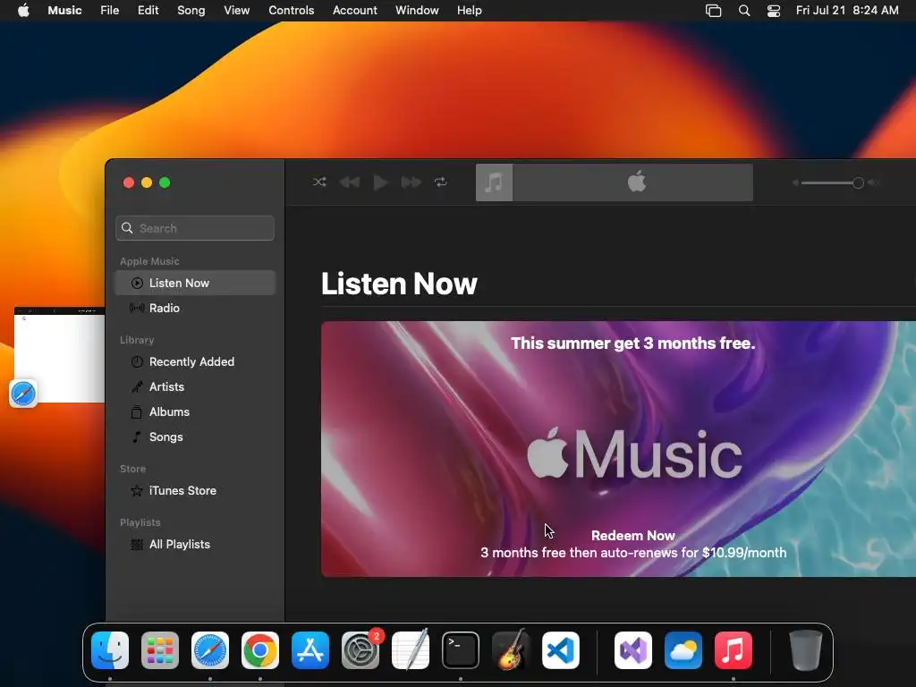Open the Help menu

469,10
